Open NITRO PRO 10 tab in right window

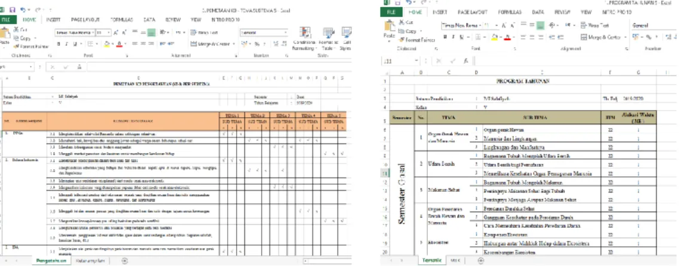617,12
